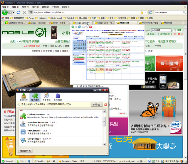Open the 檢視 (View) menu

tap(26, 7)
